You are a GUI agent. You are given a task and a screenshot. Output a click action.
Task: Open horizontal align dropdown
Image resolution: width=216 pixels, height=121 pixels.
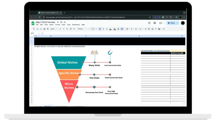128,29
